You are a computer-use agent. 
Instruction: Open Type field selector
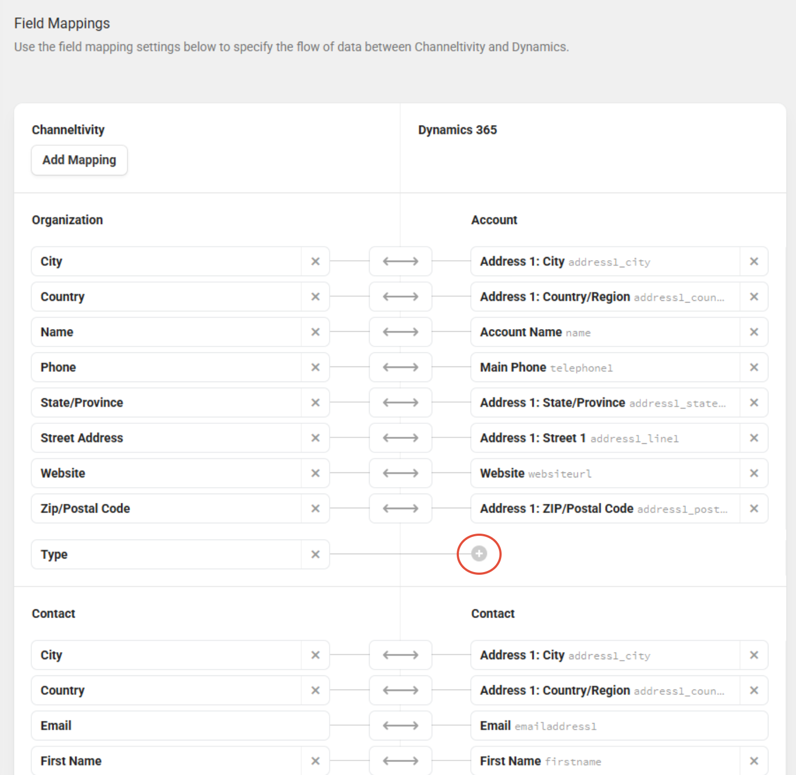167,554
